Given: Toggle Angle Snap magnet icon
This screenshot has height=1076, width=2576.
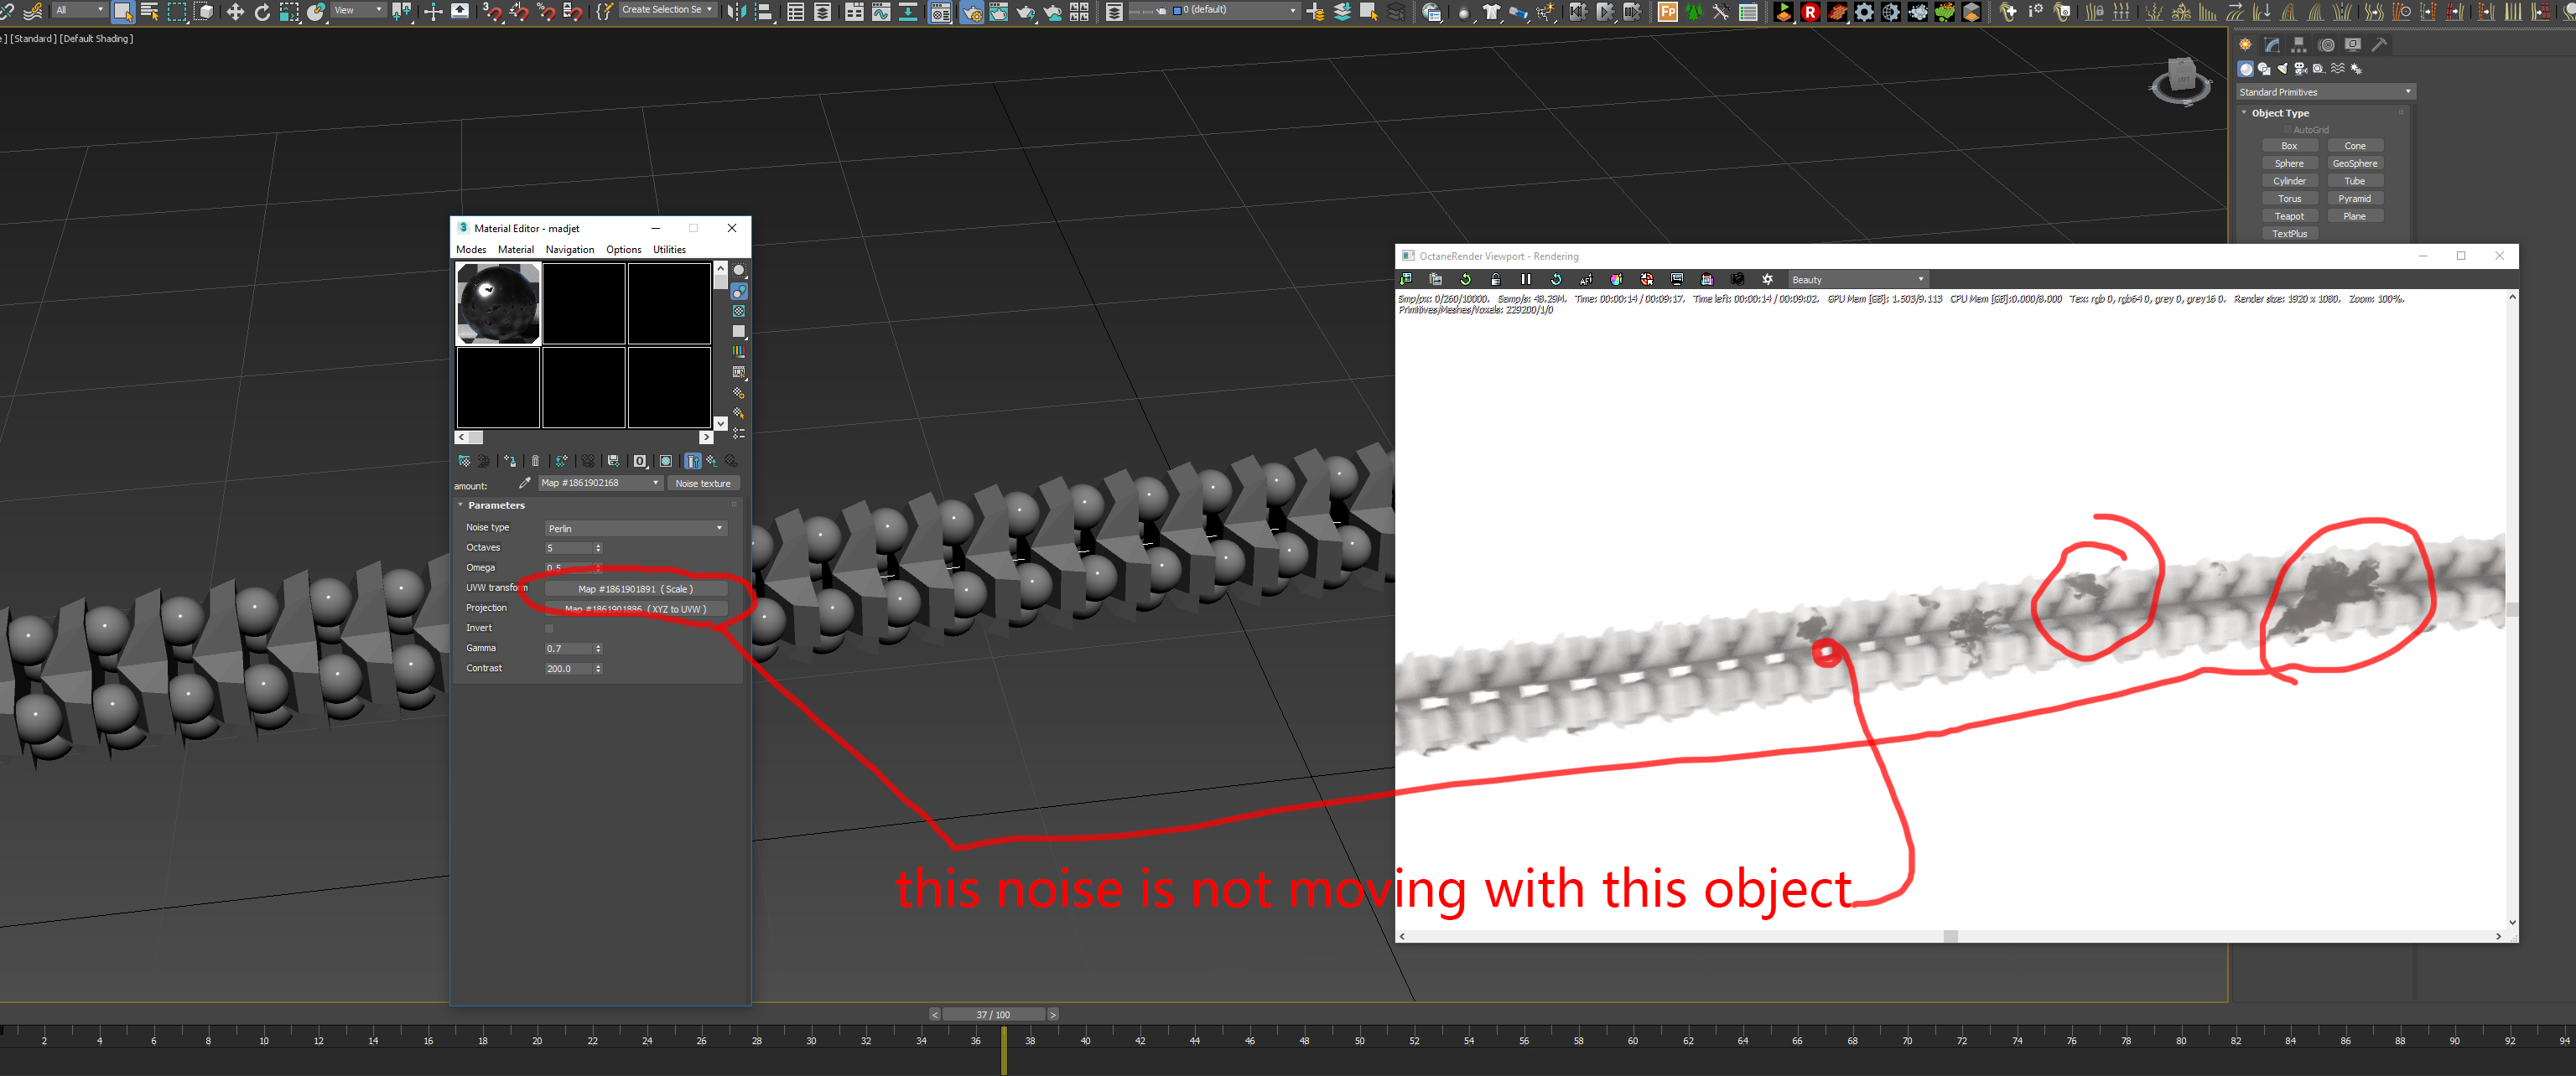Looking at the screenshot, I should pos(519,12).
